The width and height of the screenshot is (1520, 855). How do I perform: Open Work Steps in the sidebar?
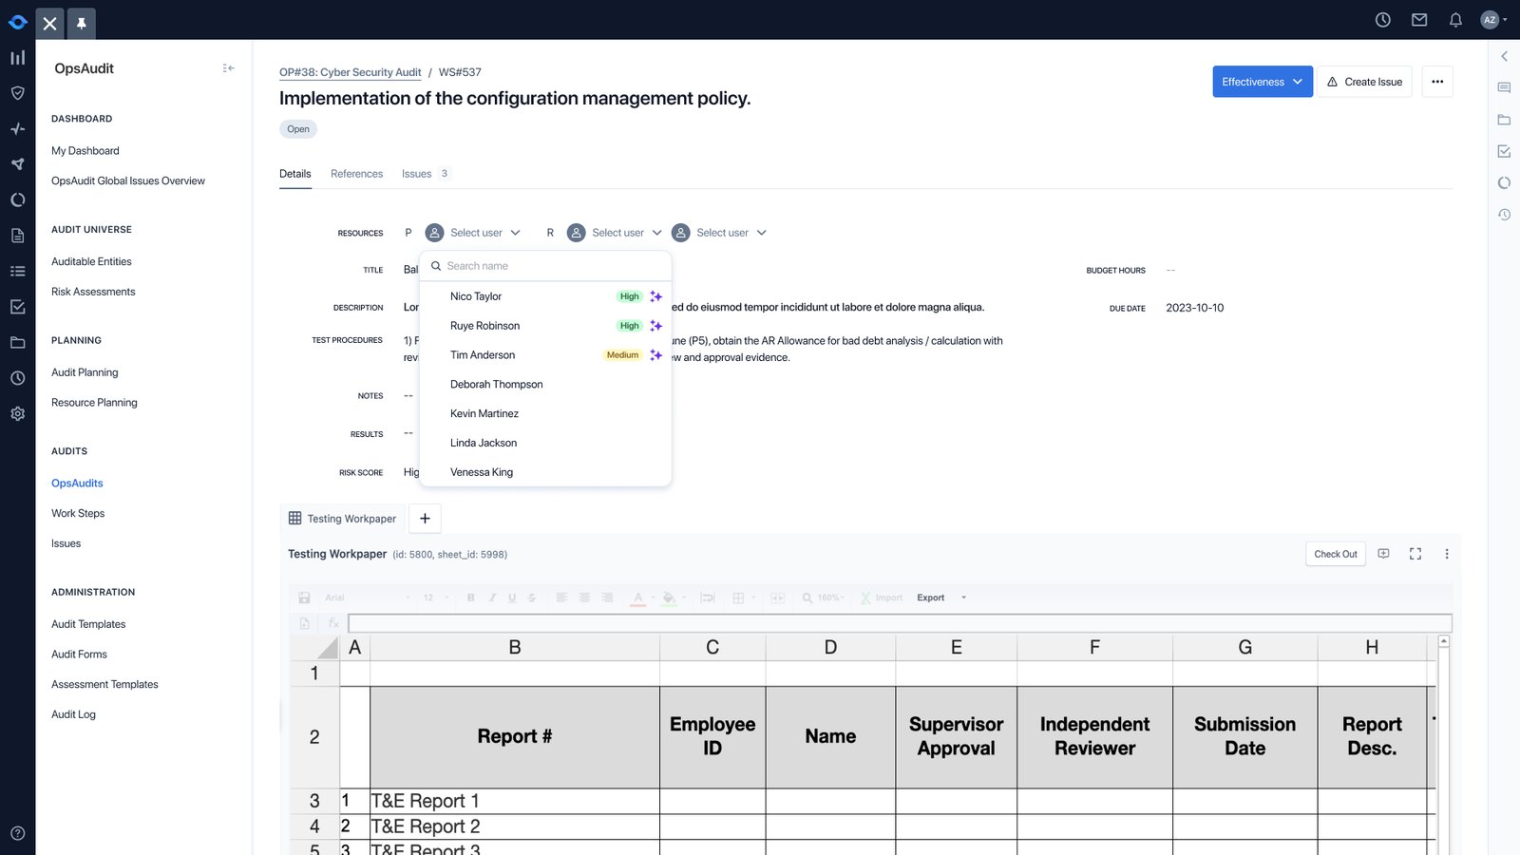[x=78, y=513]
